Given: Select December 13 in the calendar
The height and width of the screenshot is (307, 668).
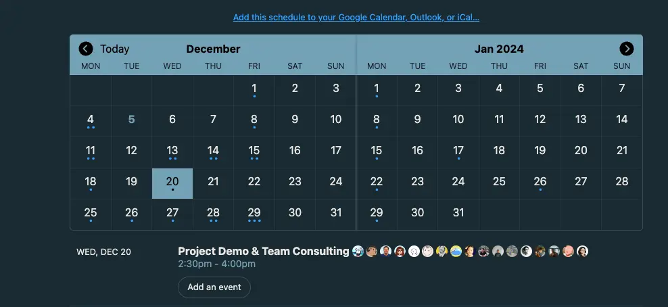Looking at the screenshot, I should [x=172, y=152].
